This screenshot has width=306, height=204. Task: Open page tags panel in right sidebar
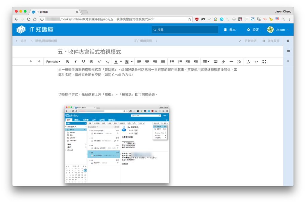pyautogui.click(x=288, y=51)
